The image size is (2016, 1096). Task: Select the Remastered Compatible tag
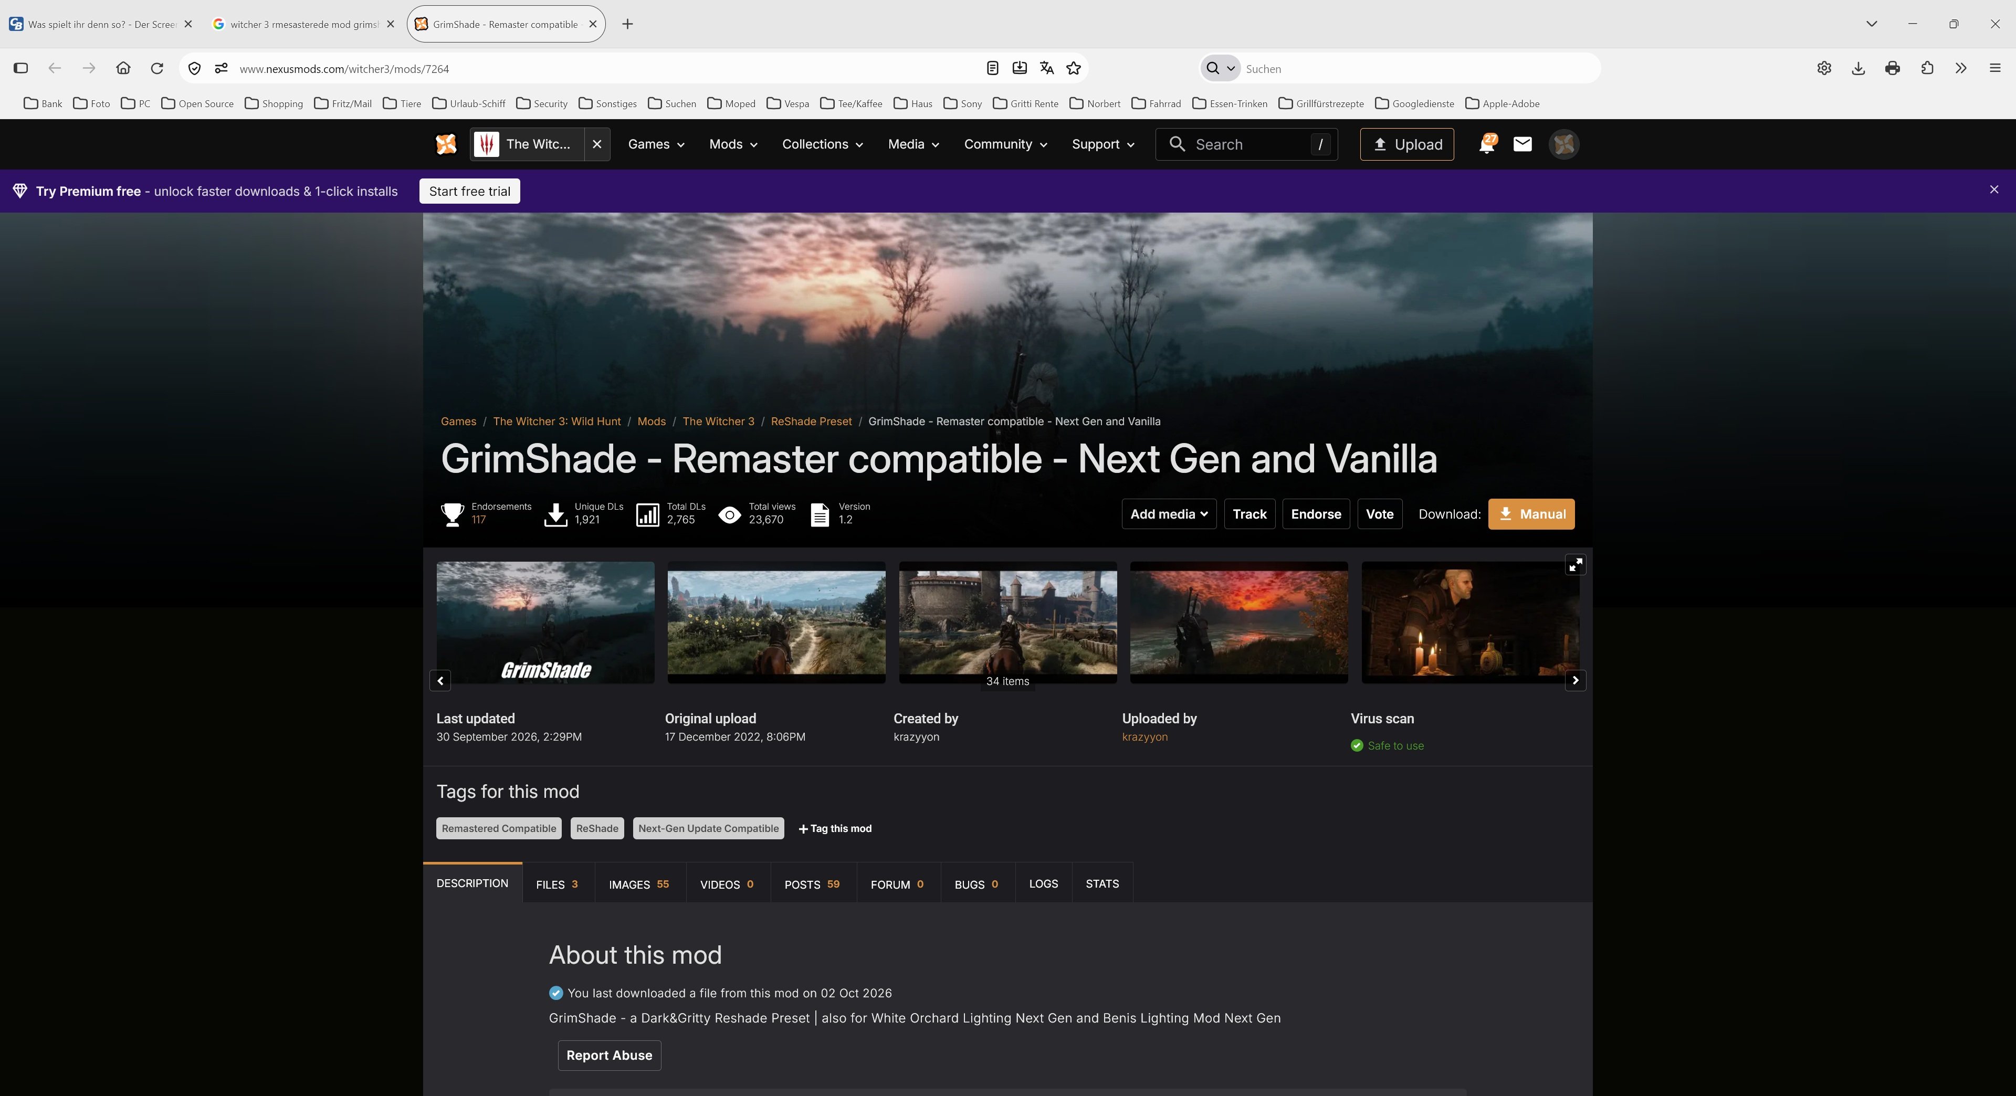[x=499, y=828]
